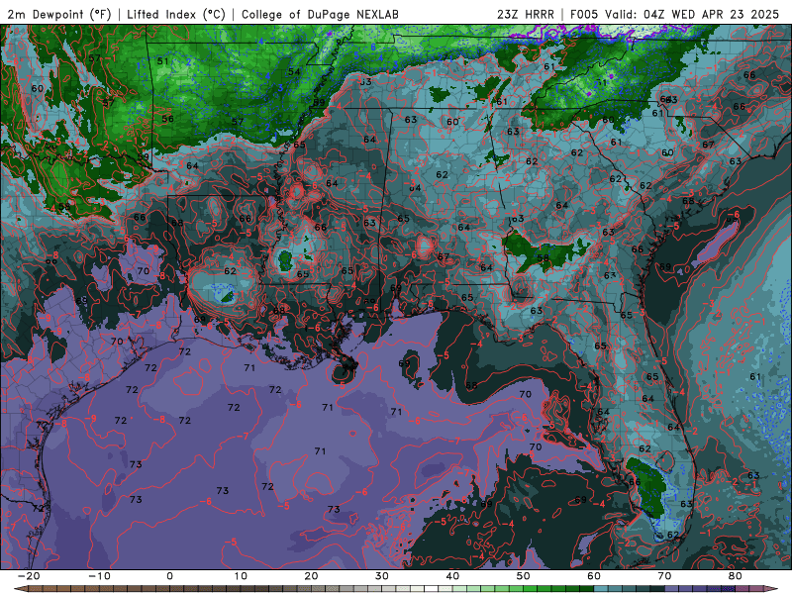The width and height of the screenshot is (792, 594).
Task: Click the 50 label on the color scale
Action: (524, 576)
